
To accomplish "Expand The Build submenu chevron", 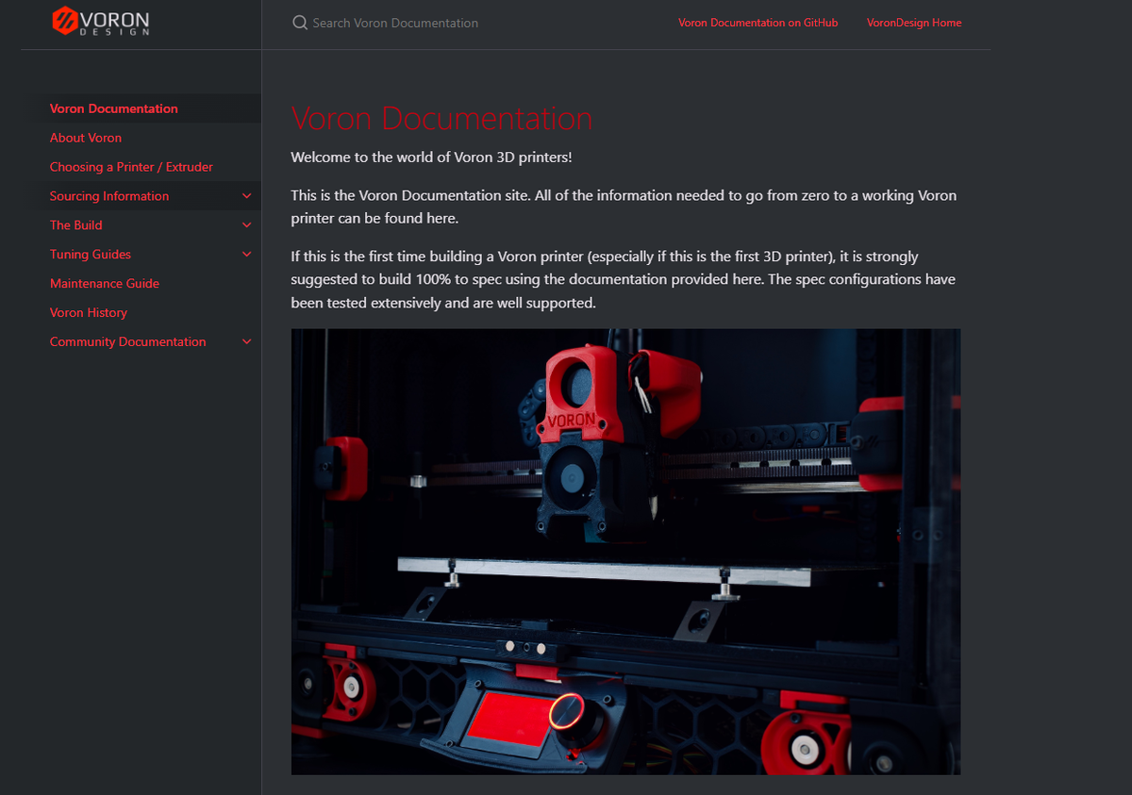I will (x=247, y=225).
